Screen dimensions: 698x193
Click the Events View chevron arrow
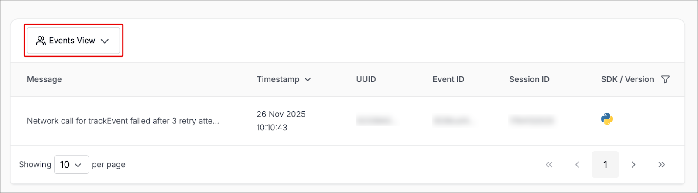105,41
